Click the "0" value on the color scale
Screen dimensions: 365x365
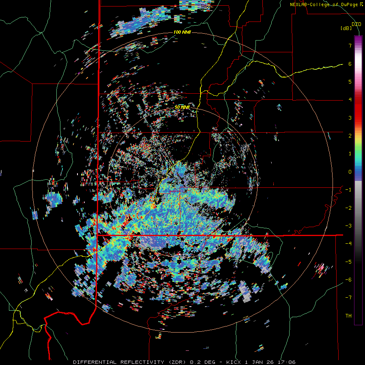click(x=350, y=172)
